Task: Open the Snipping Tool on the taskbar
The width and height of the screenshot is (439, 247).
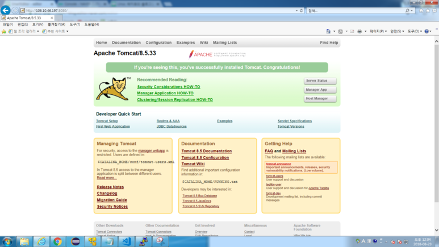Action: [x=160, y=241]
